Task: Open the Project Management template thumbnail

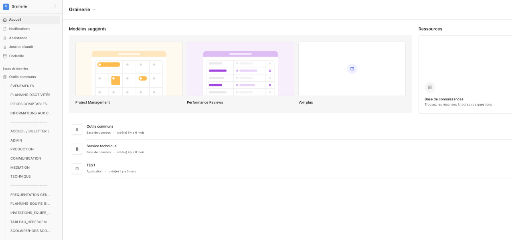Action: pos(129,69)
